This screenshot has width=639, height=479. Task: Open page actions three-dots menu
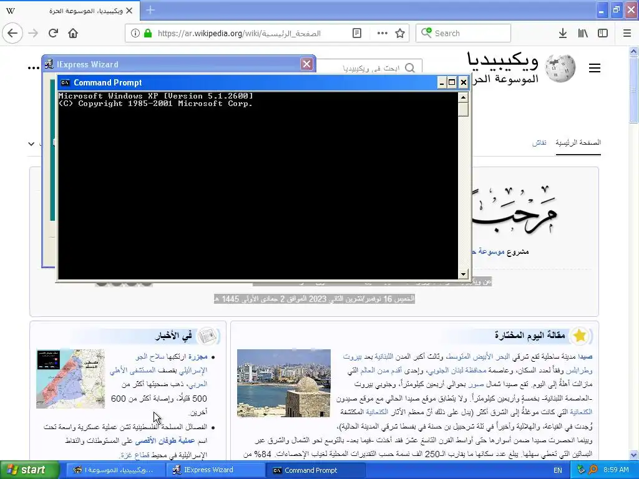point(383,34)
